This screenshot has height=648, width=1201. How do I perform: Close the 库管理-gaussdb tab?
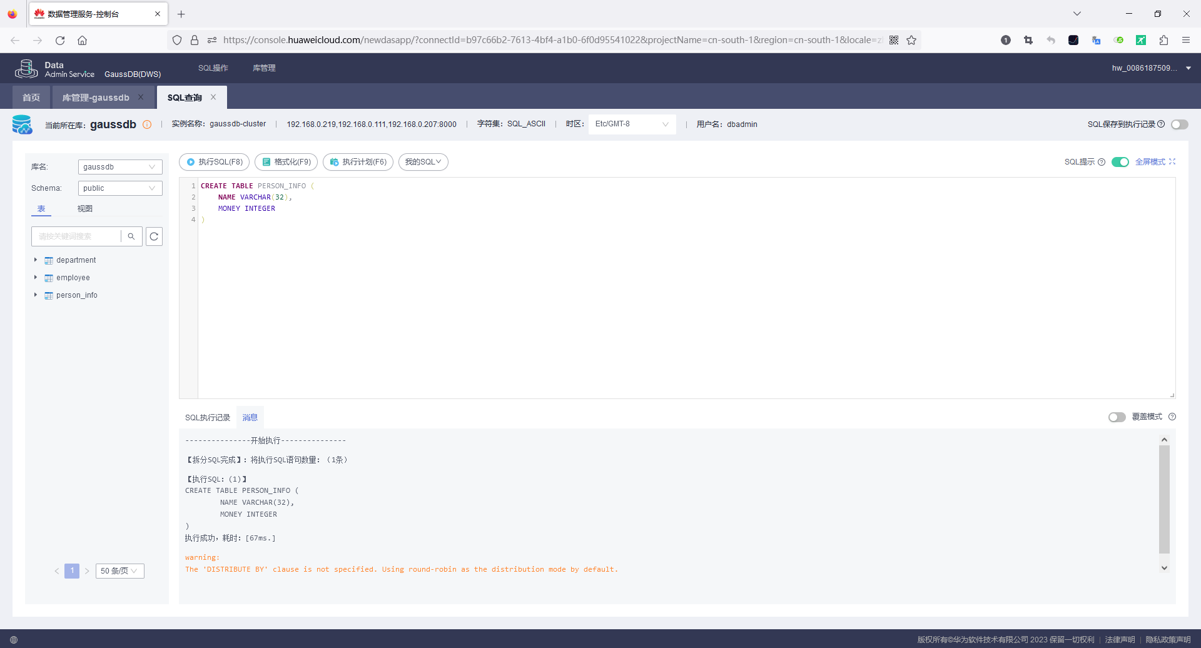click(x=141, y=97)
